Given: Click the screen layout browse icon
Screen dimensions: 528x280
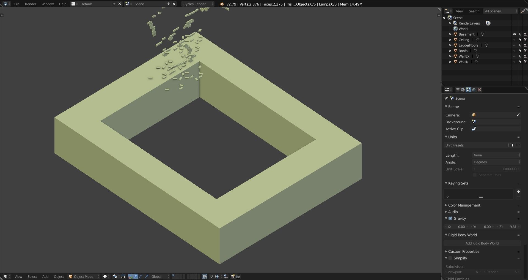Looking at the screenshot, I should 74,4.
